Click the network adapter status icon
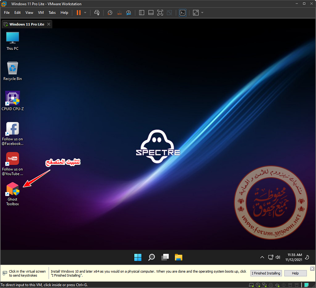 tap(264, 285)
